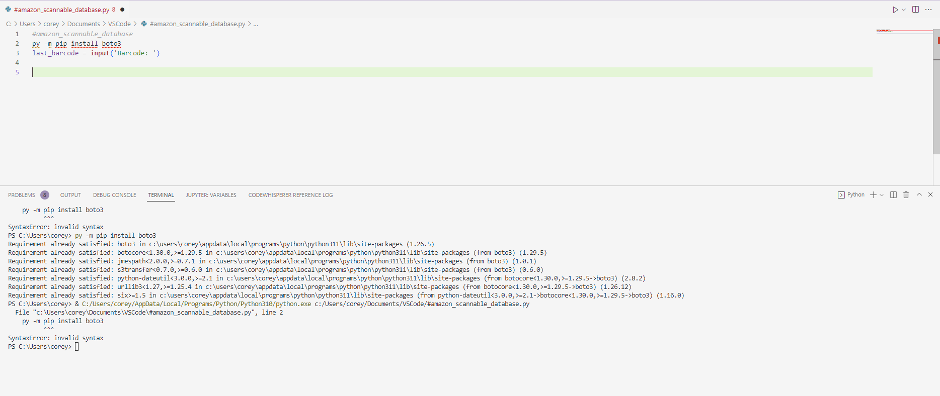Open the terminal launch profile dropdown chevron
940x396 pixels.
tap(882, 195)
